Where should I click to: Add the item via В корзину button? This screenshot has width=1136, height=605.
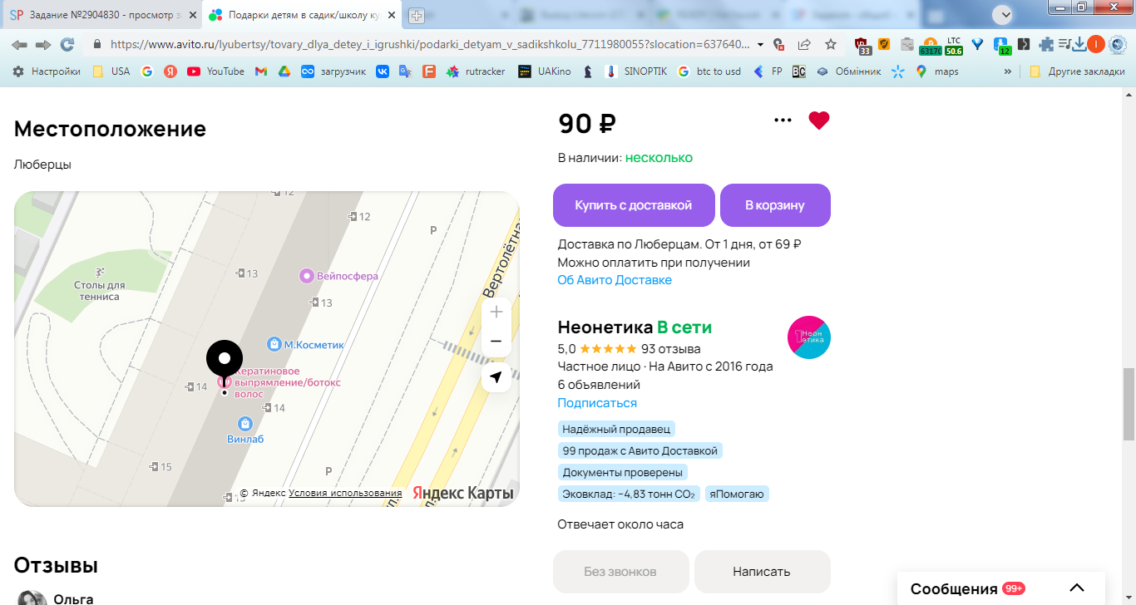(x=775, y=205)
